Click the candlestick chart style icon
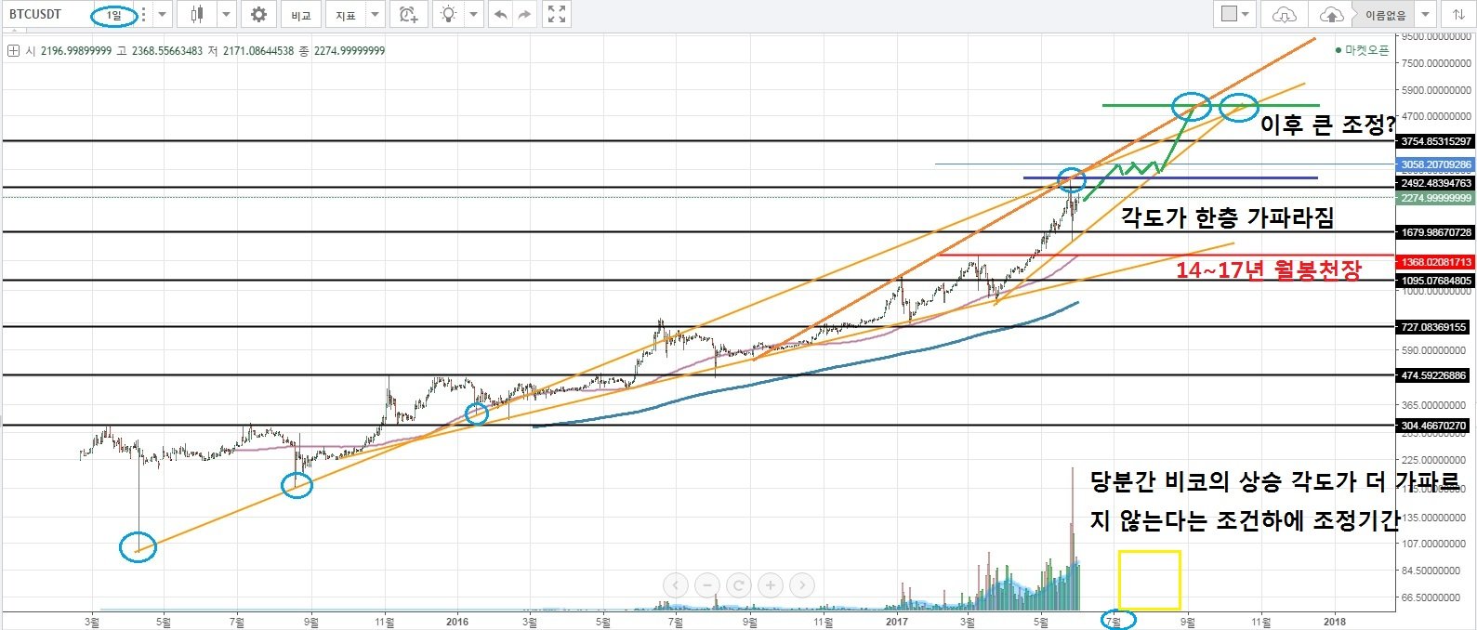Viewport: 1477px width, 630px height. (196, 15)
